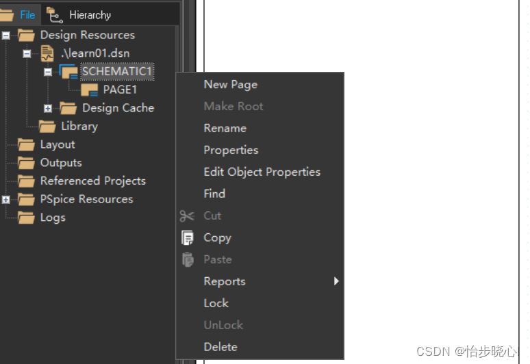Collapse the SCHEMATIC1 tree node
The image size is (530, 364).
48,72
